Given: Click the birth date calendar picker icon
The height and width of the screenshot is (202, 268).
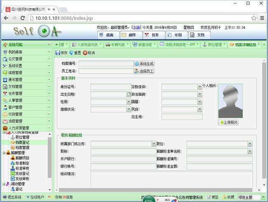Looking at the screenshot, I should coord(129,94).
